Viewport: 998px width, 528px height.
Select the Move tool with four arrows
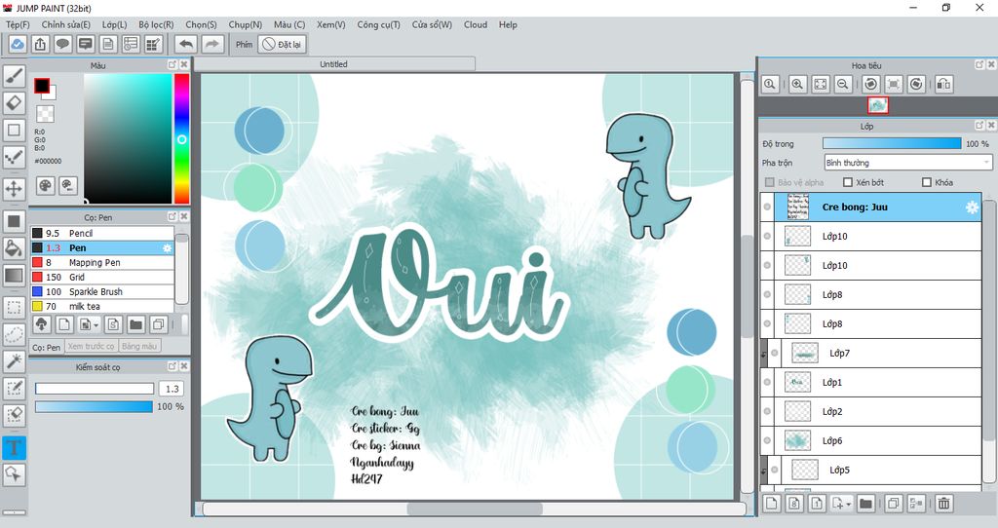tap(14, 188)
